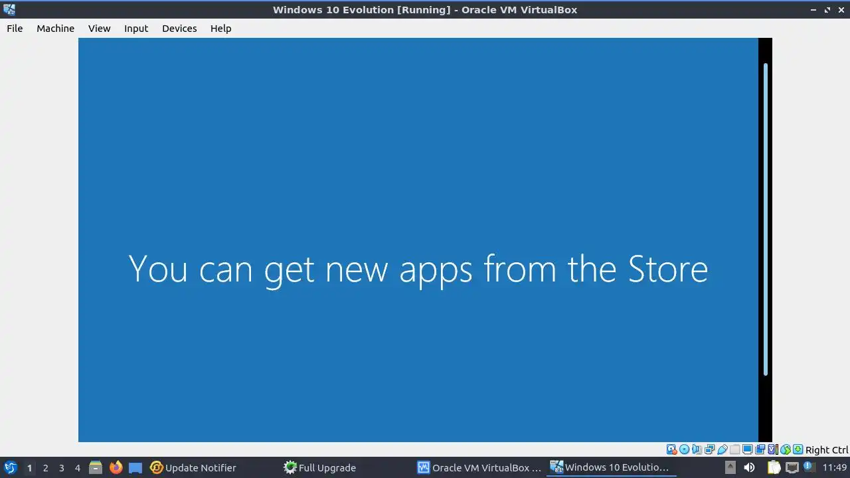The height and width of the screenshot is (478, 850).
Task: Click the Right Ctrl host key label
Action: 827,450
